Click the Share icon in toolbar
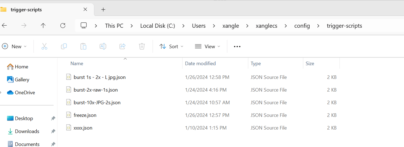The height and width of the screenshot is (147, 404). pyautogui.click(x=122, y=46)
